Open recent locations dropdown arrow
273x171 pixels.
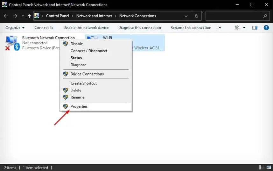(23, 16)
